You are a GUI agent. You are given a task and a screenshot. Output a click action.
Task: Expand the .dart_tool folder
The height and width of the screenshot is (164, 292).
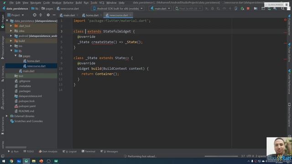(x=11, y=26)
